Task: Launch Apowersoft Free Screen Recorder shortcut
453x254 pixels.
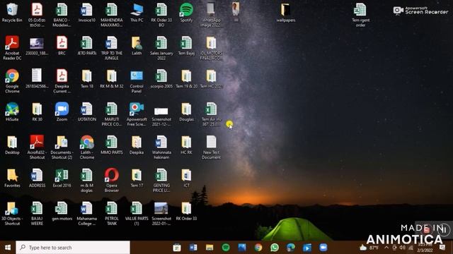Action: pos(137,114)
